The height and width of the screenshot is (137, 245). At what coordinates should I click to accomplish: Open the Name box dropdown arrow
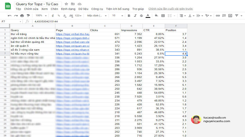20,22
